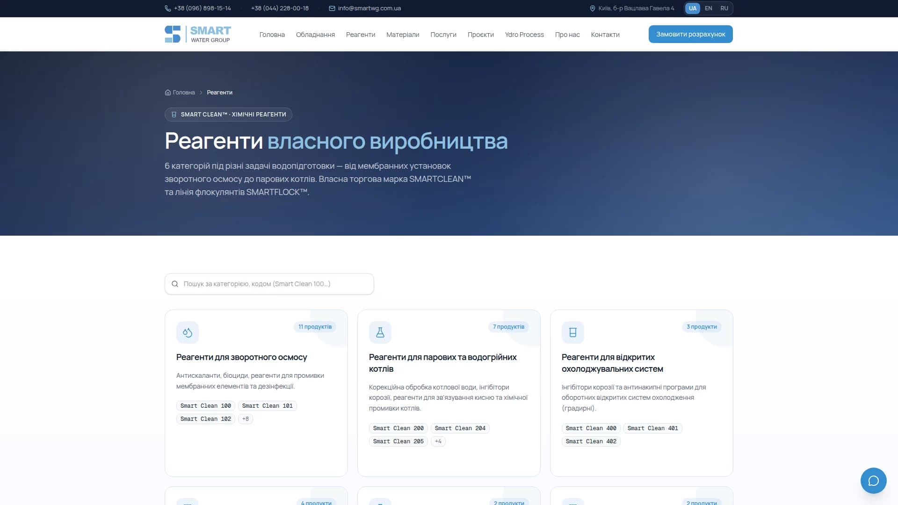Viewport: 898px width, 505px height.
Task: Expand the +8 more products tag
Action: click(x=246, y=419)
